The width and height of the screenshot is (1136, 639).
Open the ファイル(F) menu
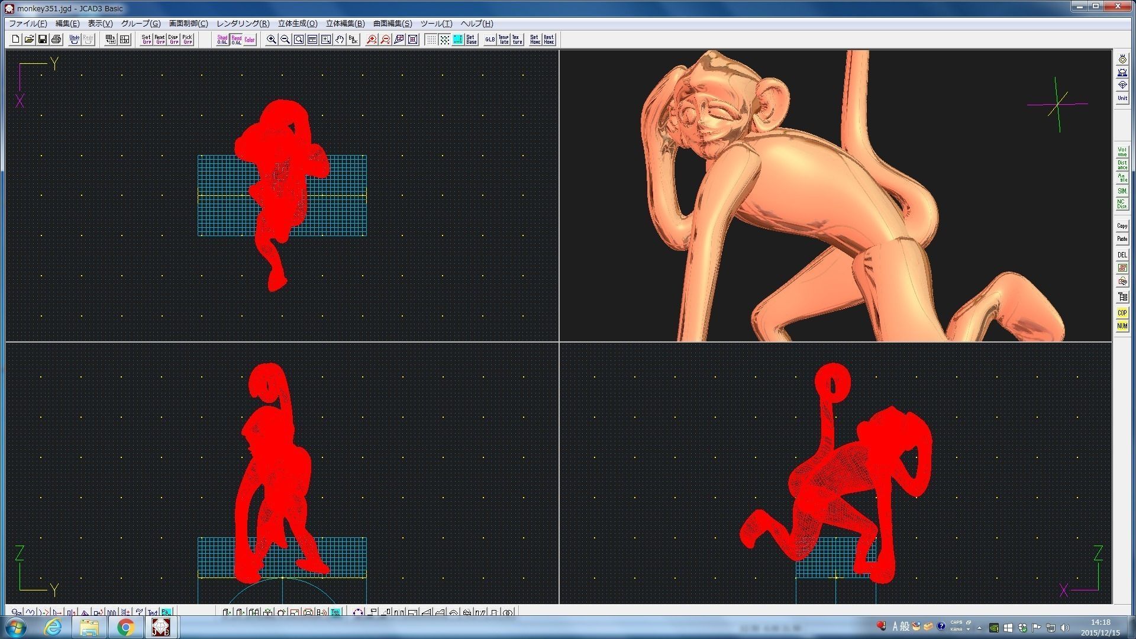click(x=27, y=24)
